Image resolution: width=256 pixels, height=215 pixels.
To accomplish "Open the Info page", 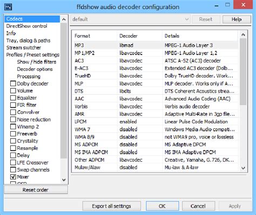I will (x=11, y=33).
